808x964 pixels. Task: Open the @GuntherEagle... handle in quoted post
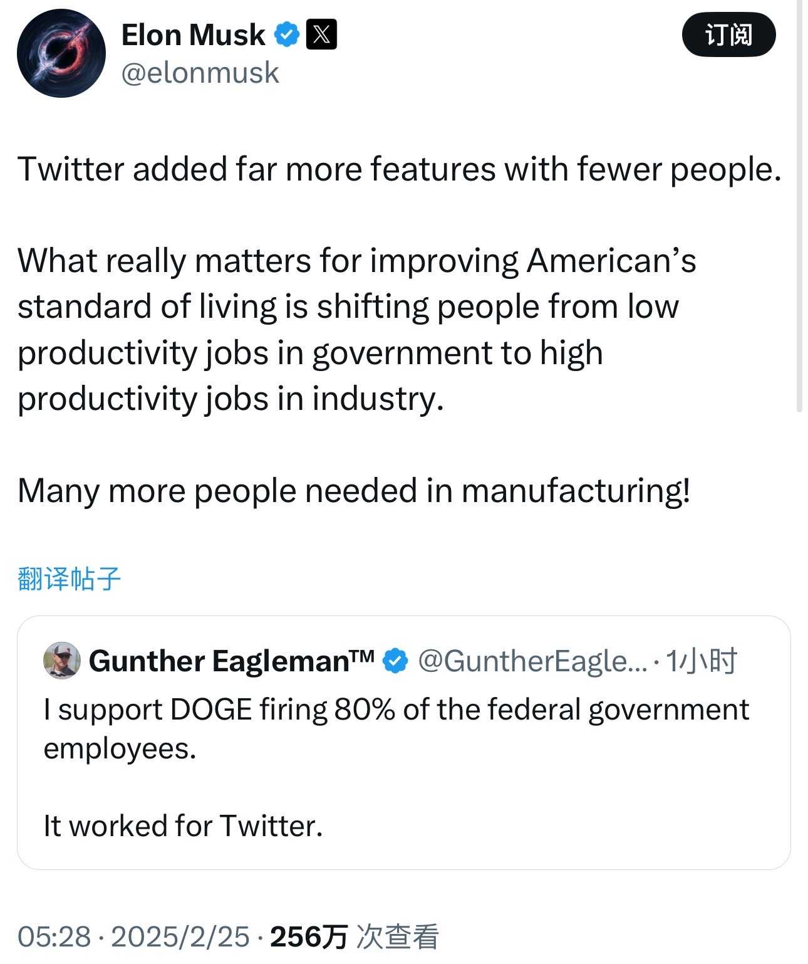tap(532, 661)
